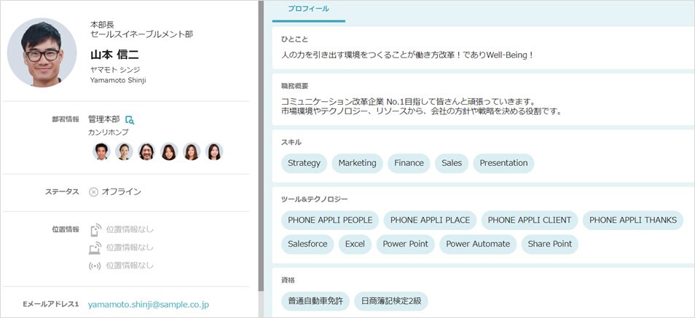695x318 pixels.
Task: Click the Power Point tool tag
Action: click(406, 244)
